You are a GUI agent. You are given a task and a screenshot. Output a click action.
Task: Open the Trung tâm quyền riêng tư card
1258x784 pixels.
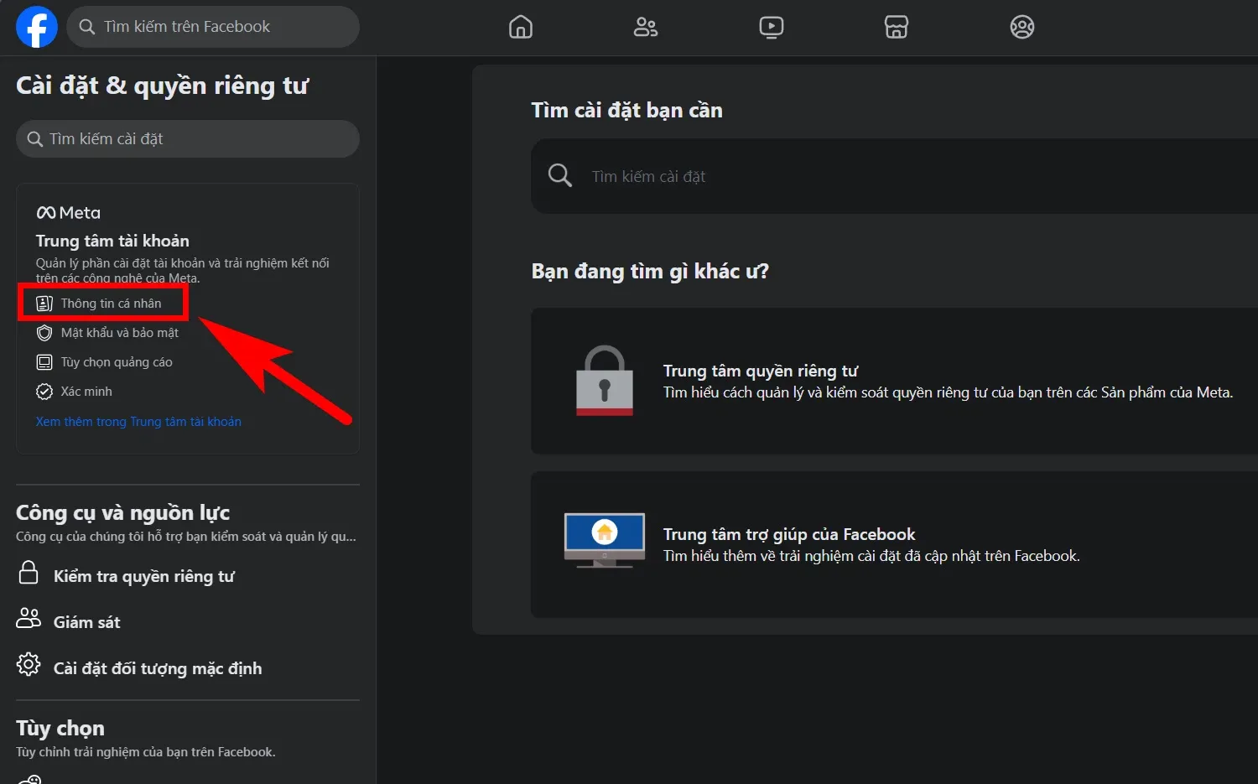(x=894, y=382)
